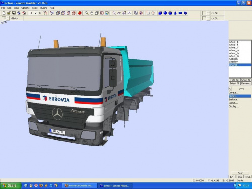Open the Edit menu
Image resolution: width=252 pixels, height=189 pixels.
coord(9,8)
